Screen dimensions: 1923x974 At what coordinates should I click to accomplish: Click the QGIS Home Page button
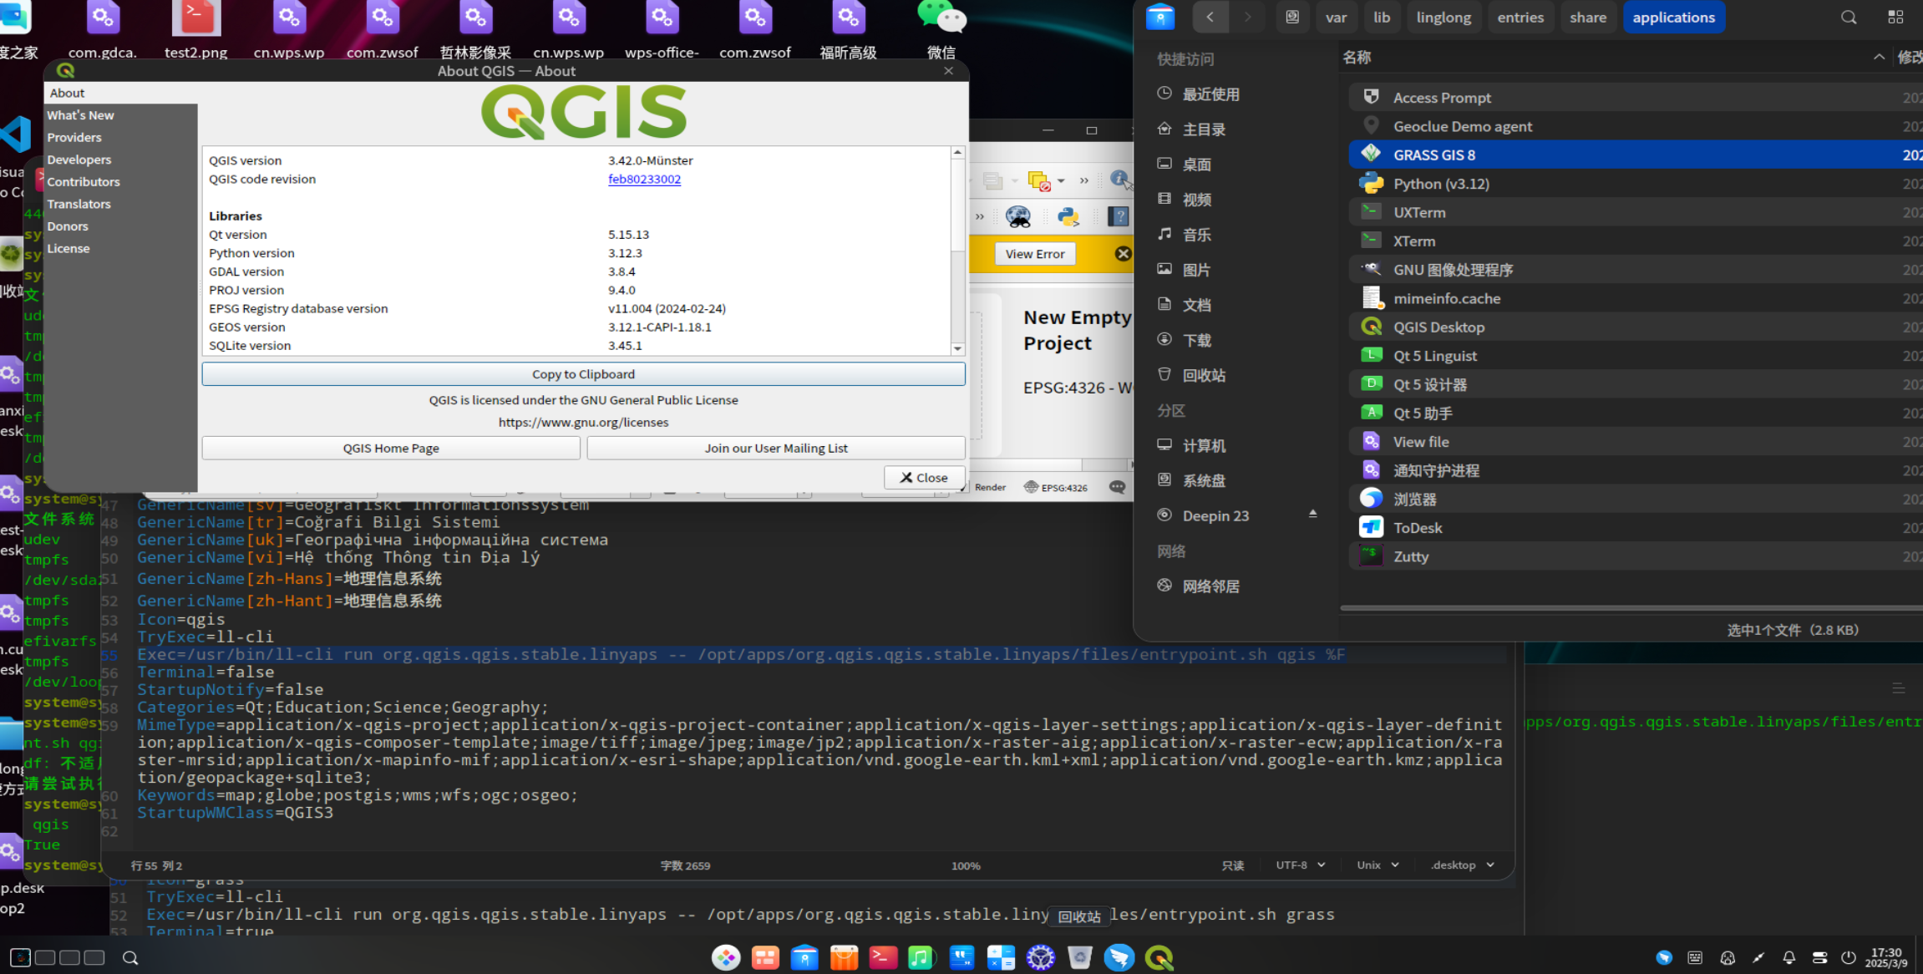coord(391,449)
